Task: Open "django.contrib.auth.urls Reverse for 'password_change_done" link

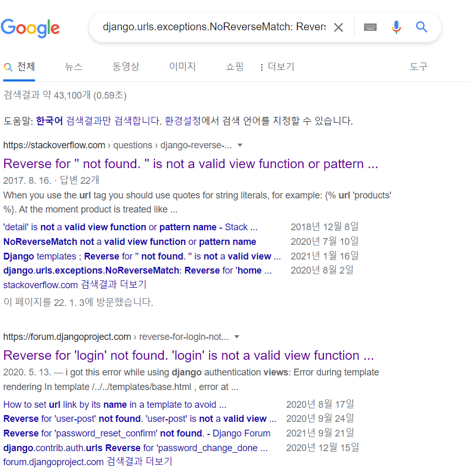Action: click(135, 448)
